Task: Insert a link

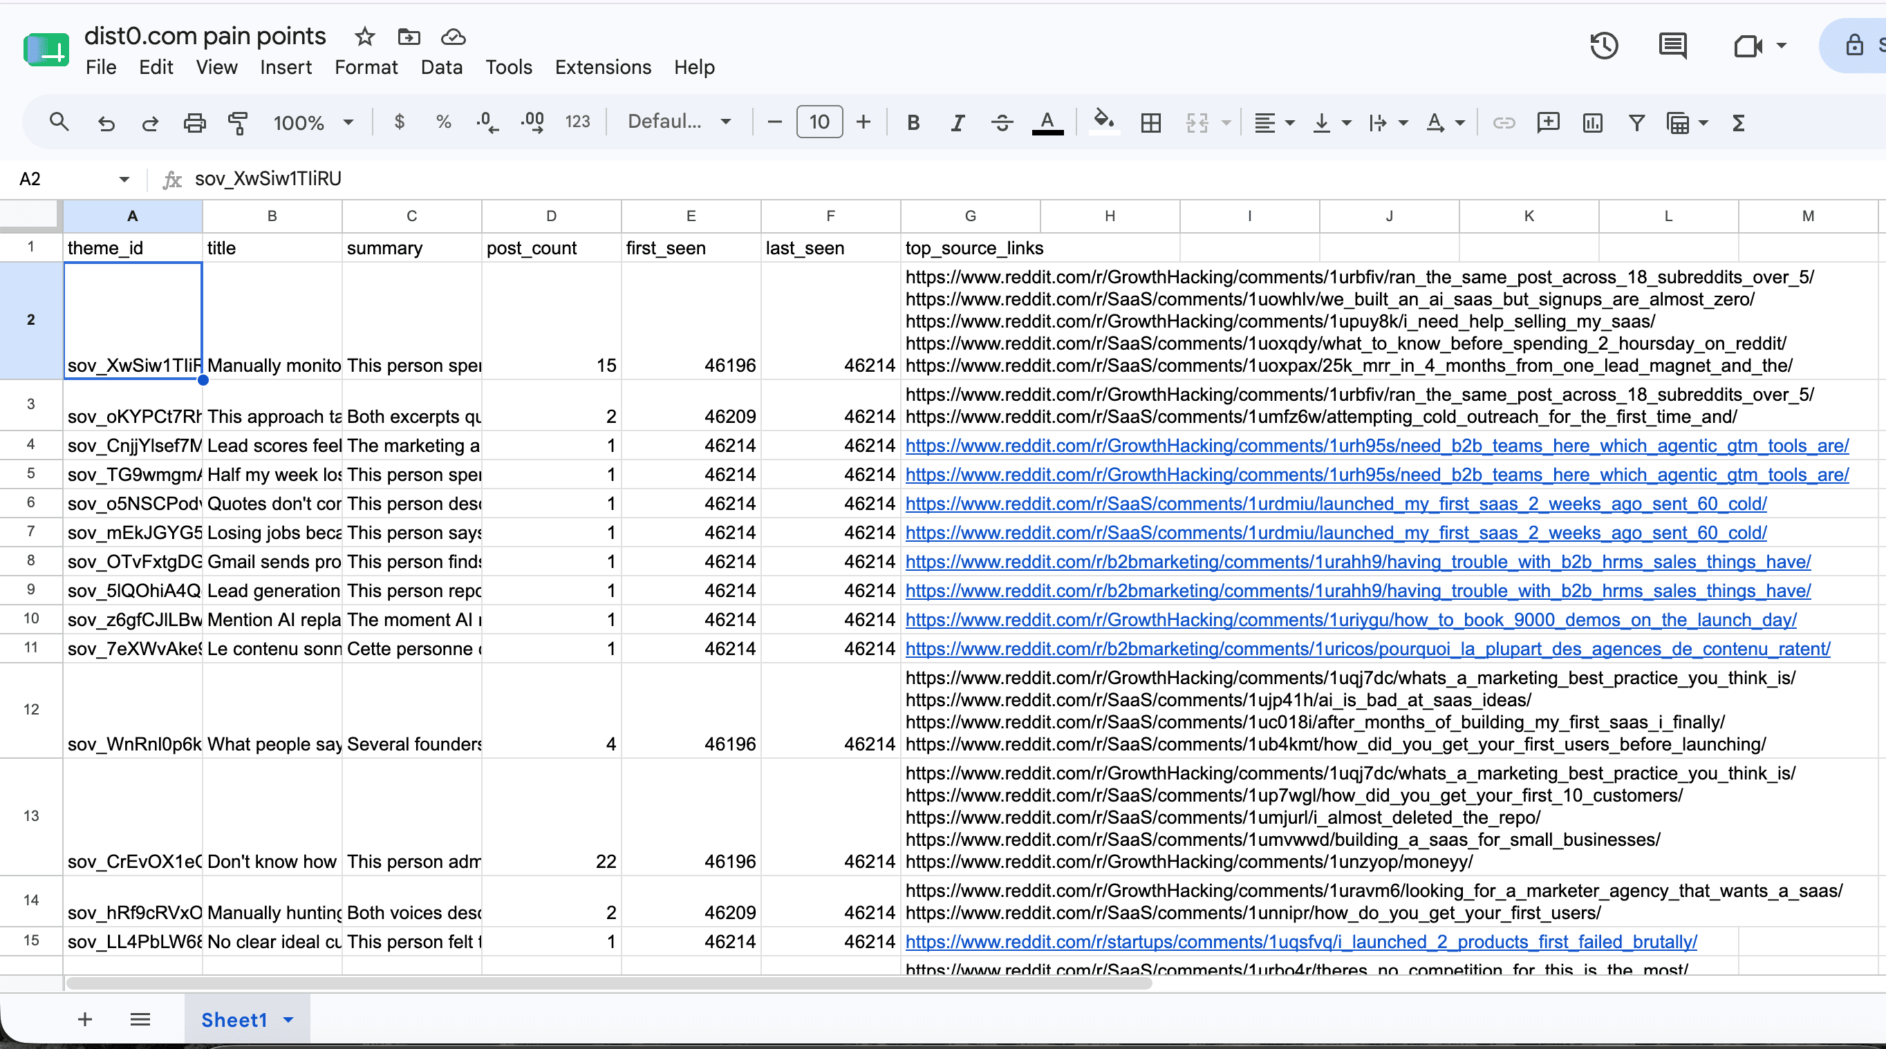Action: 1504,122
